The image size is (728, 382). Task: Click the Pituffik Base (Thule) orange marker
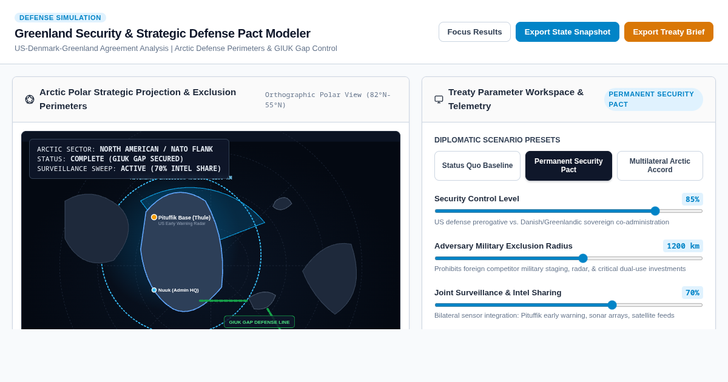154,217
